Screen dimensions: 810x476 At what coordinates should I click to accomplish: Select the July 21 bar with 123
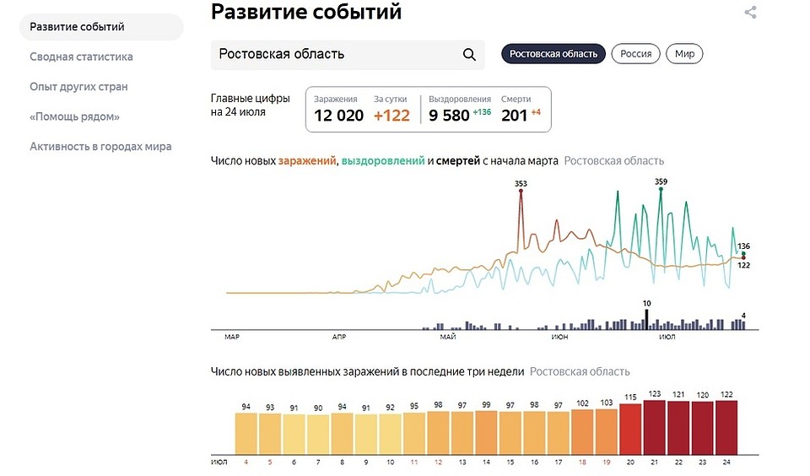[x=655, y=427]
